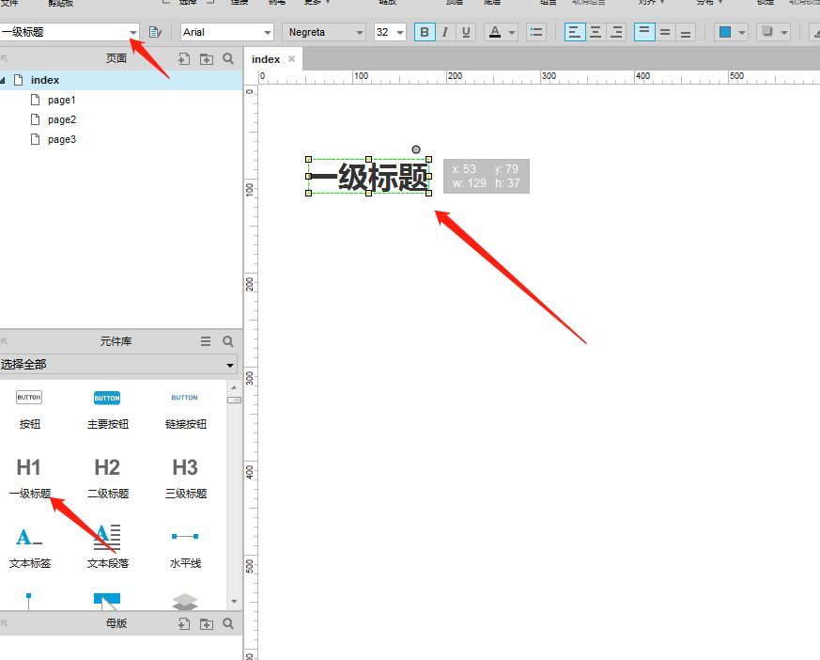Add a new folder in 母版 panel
Screen dimensions: 820x660
click(207, 624)
